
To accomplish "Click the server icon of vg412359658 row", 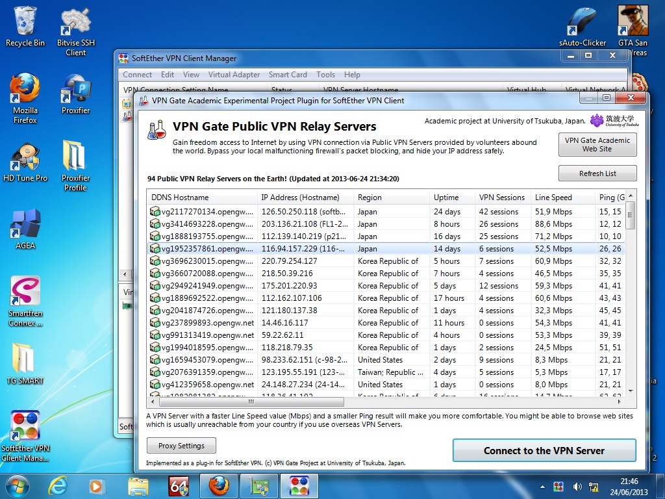I will pyautogui.click(x=155, y=385).
